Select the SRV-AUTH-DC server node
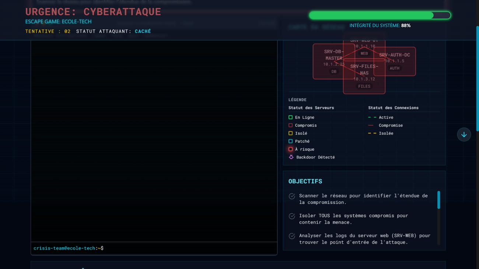The width and height of the screenshot is (479, 269). [x=395, y=61]
